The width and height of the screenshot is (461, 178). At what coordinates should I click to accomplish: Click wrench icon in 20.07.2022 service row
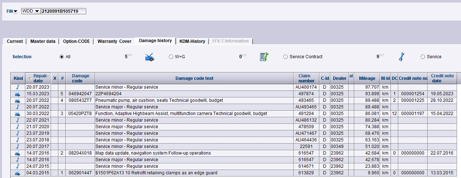click(x=17, y=107)
